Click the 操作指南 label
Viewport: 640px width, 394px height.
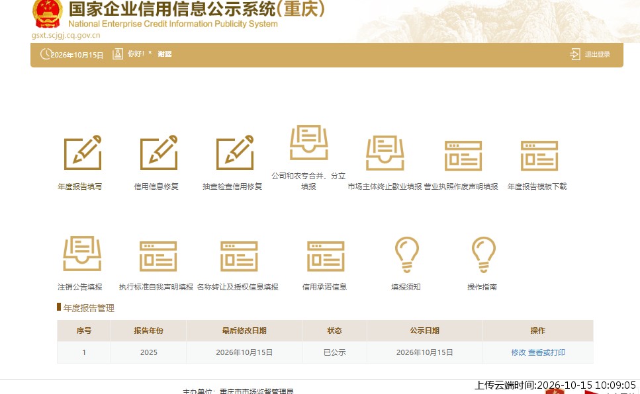pos(482,287)
